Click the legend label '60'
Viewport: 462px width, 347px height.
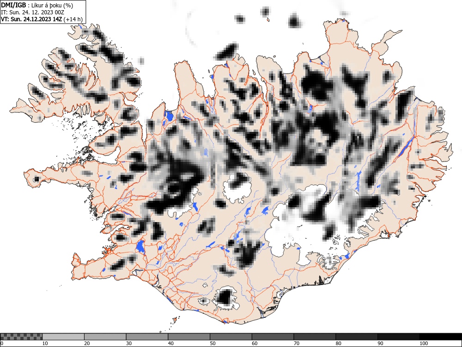point(255,343)
